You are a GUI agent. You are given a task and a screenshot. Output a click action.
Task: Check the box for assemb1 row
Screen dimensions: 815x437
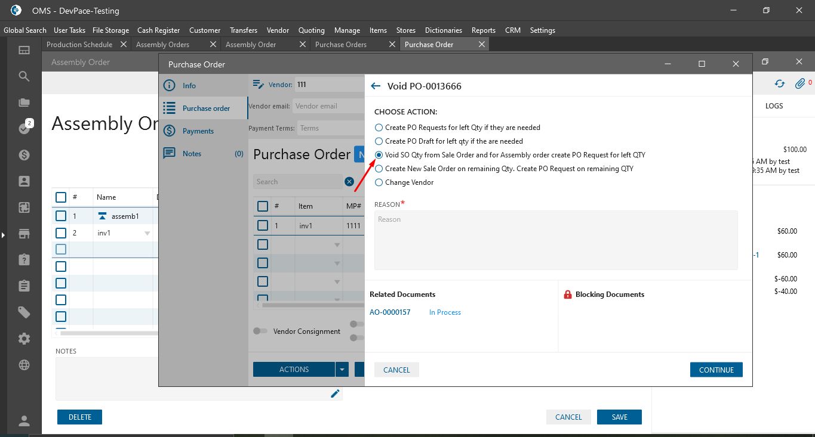(x=61, y=216)
